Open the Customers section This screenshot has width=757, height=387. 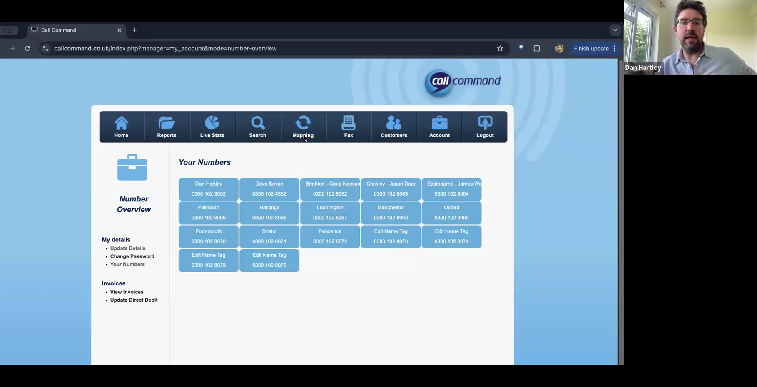pos(394,127)
